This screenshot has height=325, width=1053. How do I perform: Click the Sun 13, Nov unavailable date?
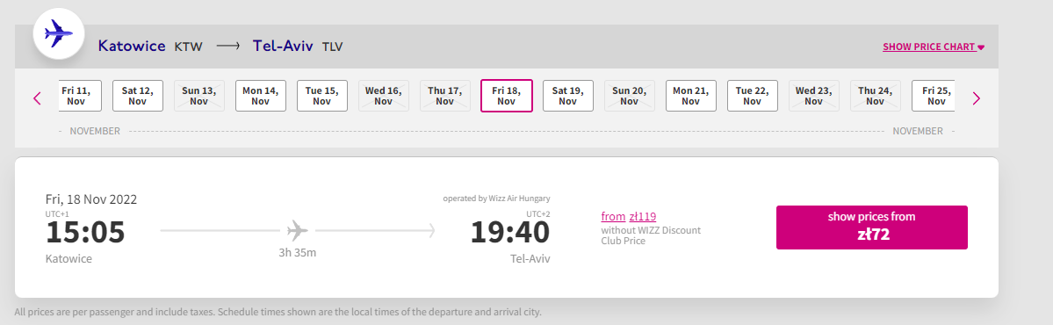coord(198,96)
